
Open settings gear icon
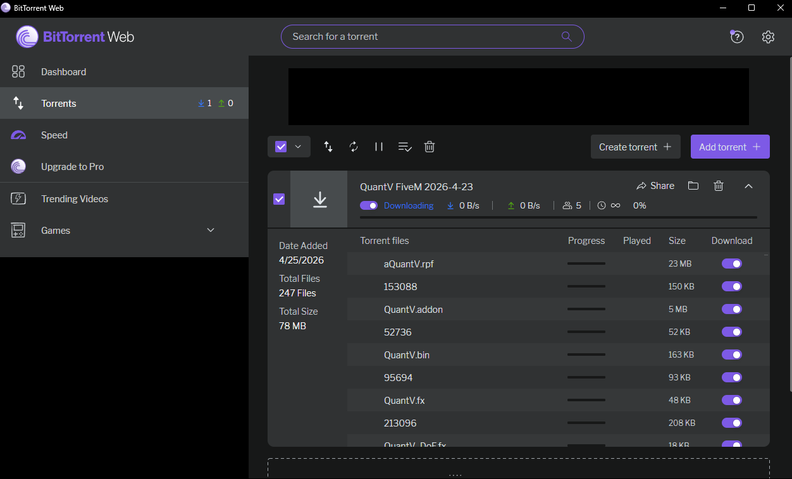tap(768, 37)
